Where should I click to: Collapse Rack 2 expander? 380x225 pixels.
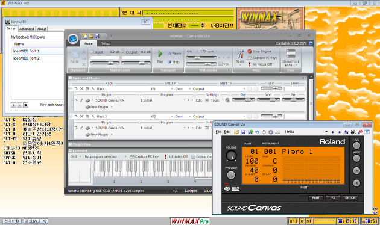point(71,116)
